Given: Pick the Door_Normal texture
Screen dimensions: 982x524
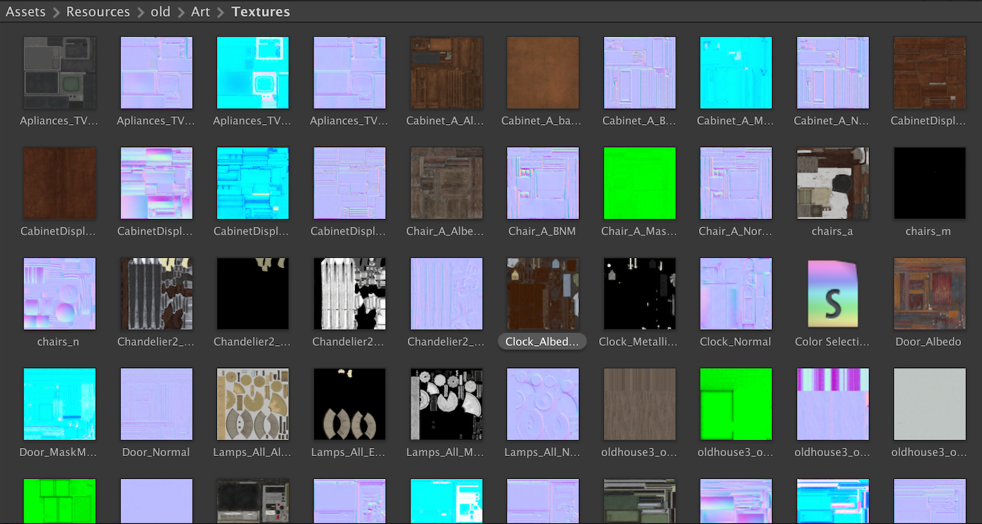Looking at the screenshot, I should pyautogui.click(x=156, y=404).
